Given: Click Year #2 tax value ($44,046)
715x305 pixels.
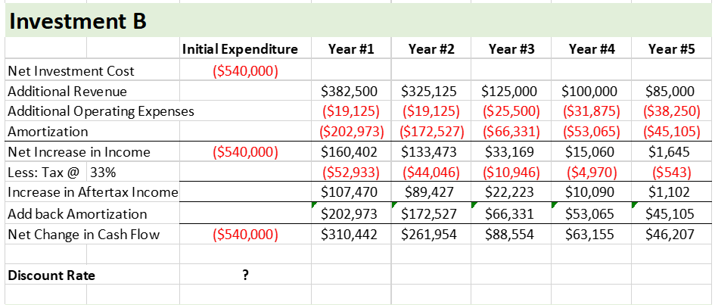Looking at the screenshot, I should [x=429, y=172].
